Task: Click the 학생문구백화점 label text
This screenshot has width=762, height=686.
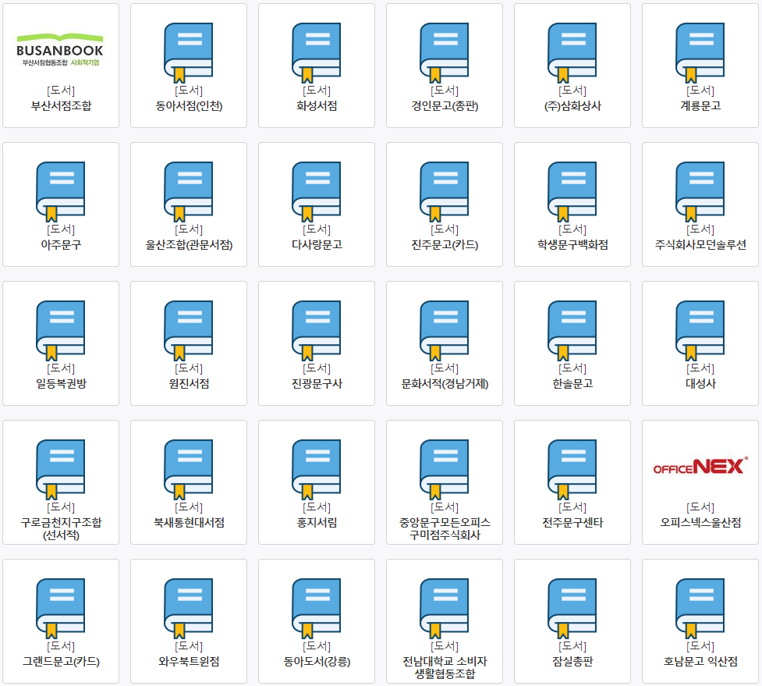Action: click(572, 244)
